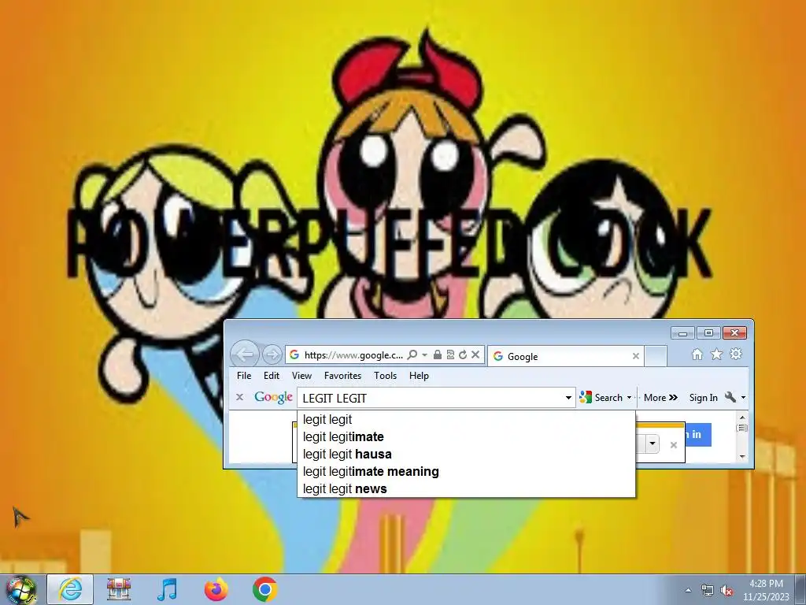Expand the wrench options dropdown arrow

(x=743, y=398)
